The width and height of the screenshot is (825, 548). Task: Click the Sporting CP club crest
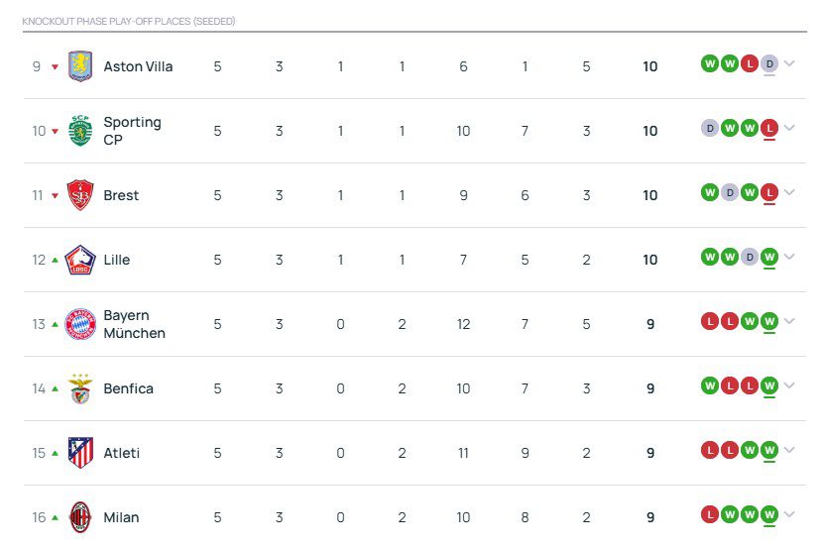pos(80,131)
